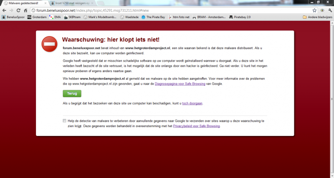Open the BRAM - Amsterdam... bookmark

click(x=209, y=17)
